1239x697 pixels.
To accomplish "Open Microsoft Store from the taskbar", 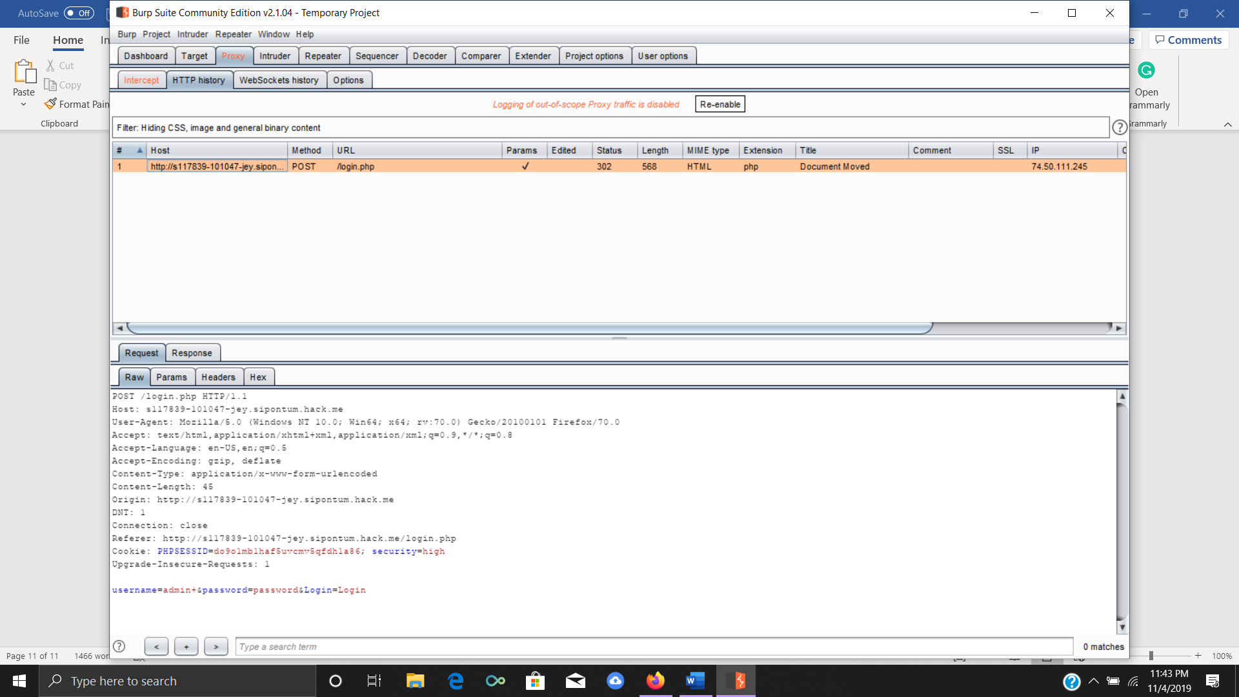I will tap(535, 681).
